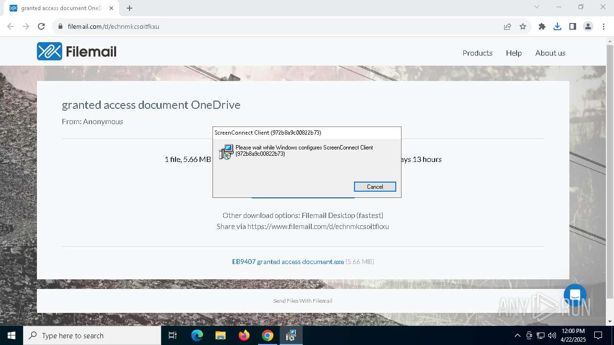
Task: Download EB9407 granted access document.exe
Action: pyautogui.click(x=288, y=262)
